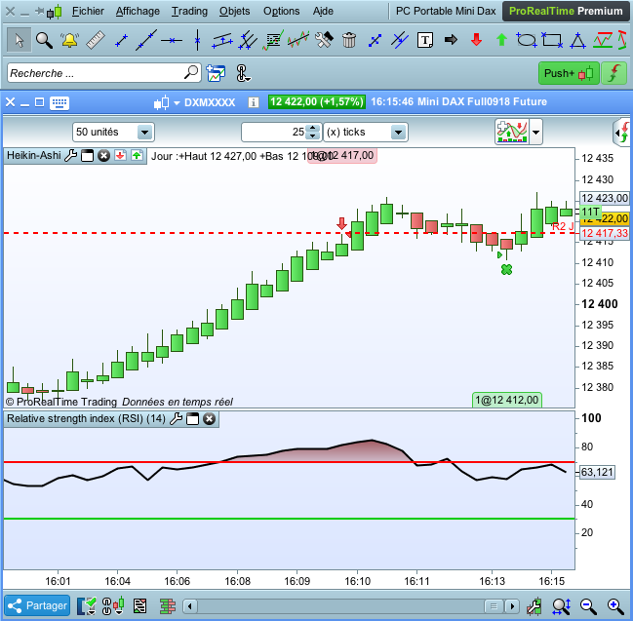Open instrument info icon next to DXMXXXX
The image size is (633, 621).
[x=254, y=102]
